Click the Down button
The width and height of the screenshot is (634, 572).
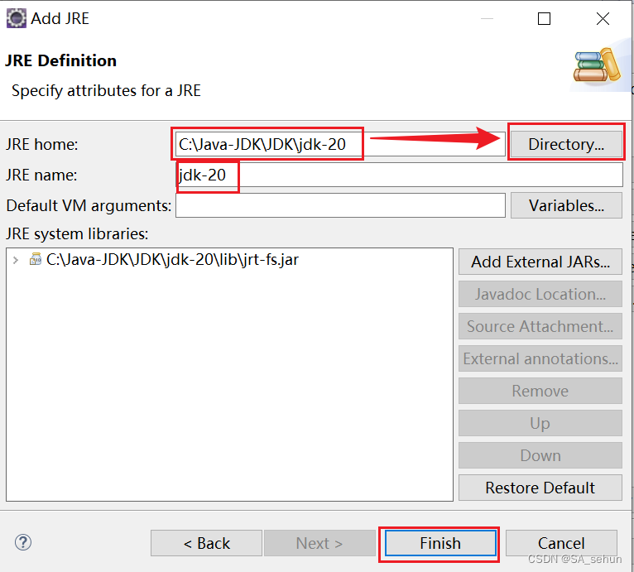pos(540,455)
